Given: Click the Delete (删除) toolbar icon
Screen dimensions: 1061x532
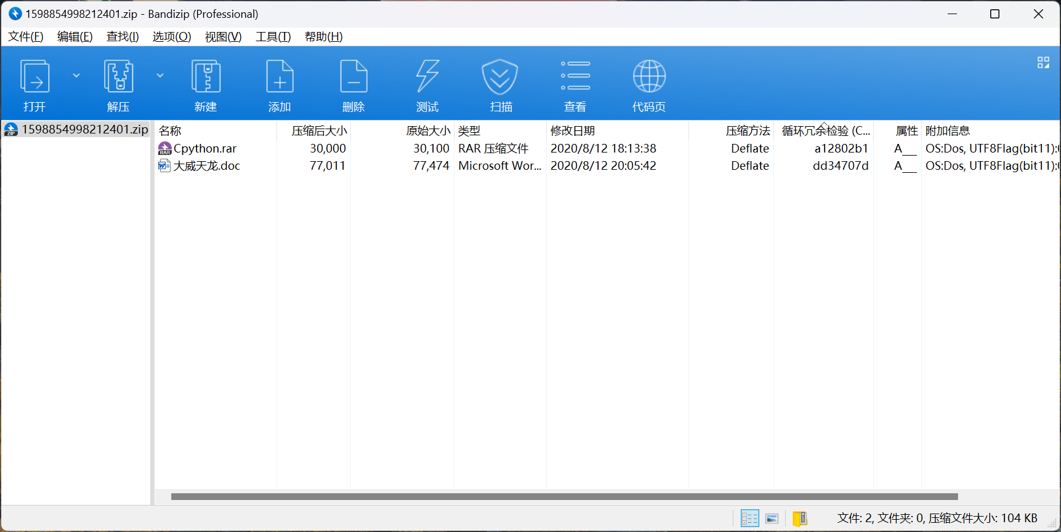Looking at the screenshot, I should pos(353,77).
